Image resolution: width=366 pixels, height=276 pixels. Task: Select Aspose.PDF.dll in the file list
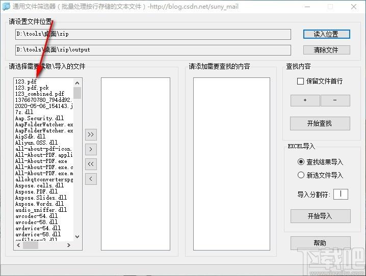(36, 191)
